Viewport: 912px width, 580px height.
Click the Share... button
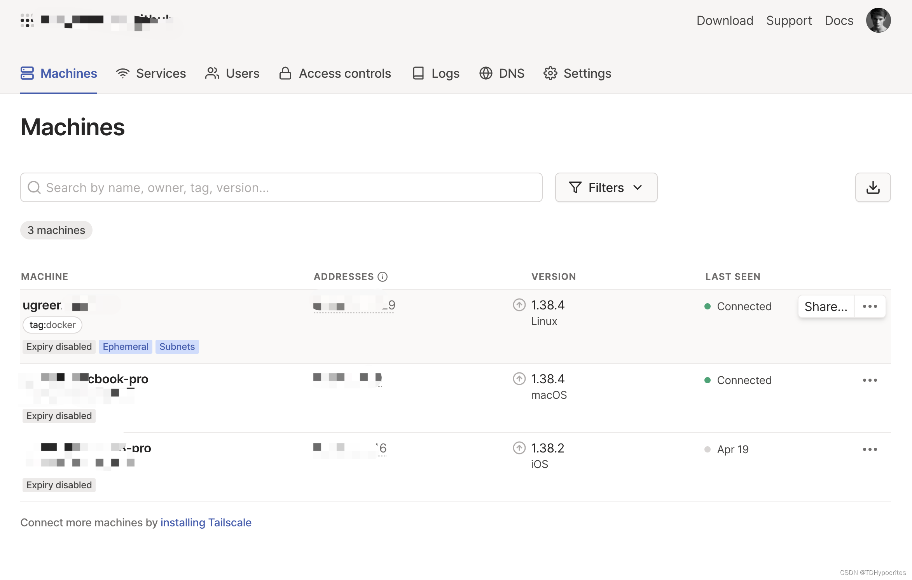coord(826,306)
